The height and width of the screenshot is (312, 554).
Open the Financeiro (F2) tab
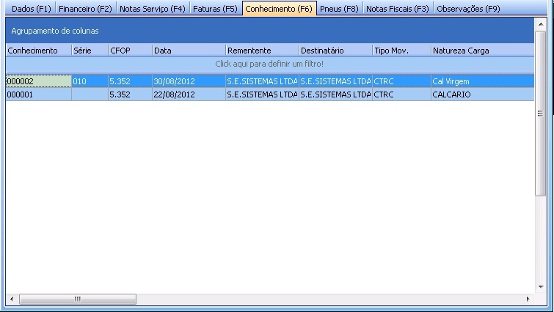coord(85,9)
